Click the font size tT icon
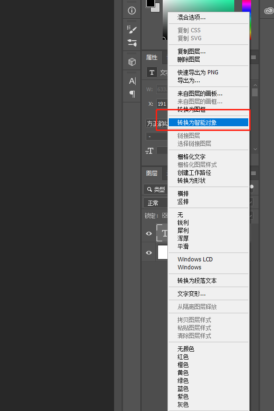The height and width of the screenshot is (411, 274). pyautogui.click(x=149, y=151)
